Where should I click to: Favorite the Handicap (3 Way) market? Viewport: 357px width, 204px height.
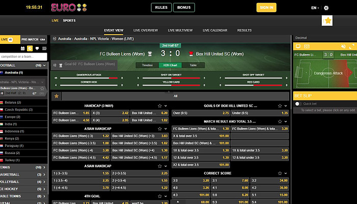[160, 106]
